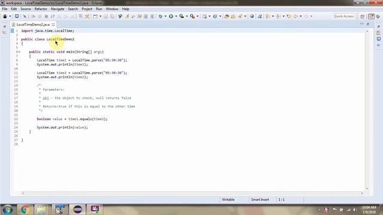Click the Forward navigation arrow icon
Image resolution: width=383 pixels, height=215 pixels.
[306, 16]
